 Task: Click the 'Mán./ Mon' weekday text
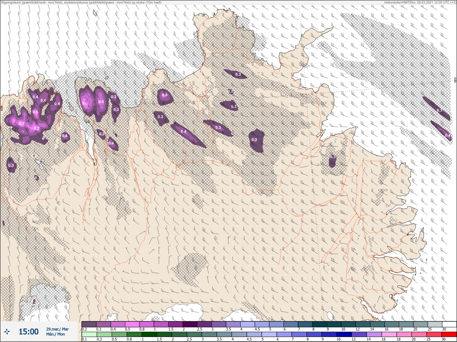(56, 335)
